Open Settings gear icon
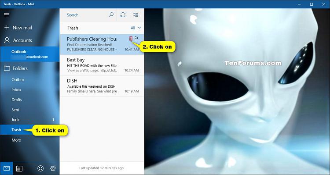The image size is (330, 175). coord(53,168)
